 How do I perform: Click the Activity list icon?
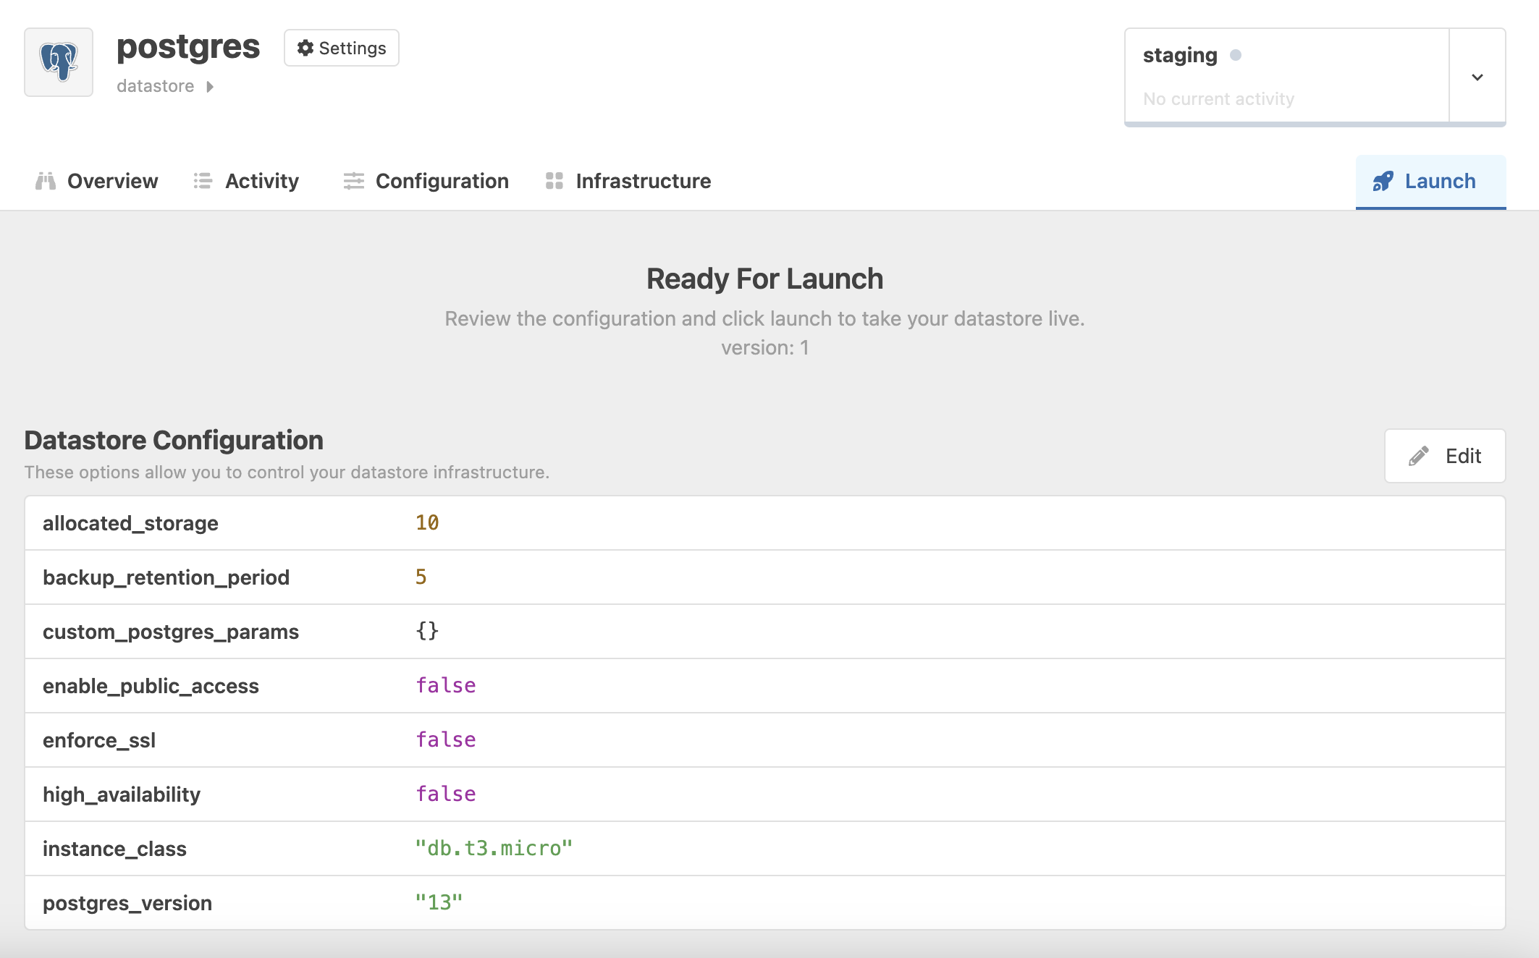coord(202,181)
